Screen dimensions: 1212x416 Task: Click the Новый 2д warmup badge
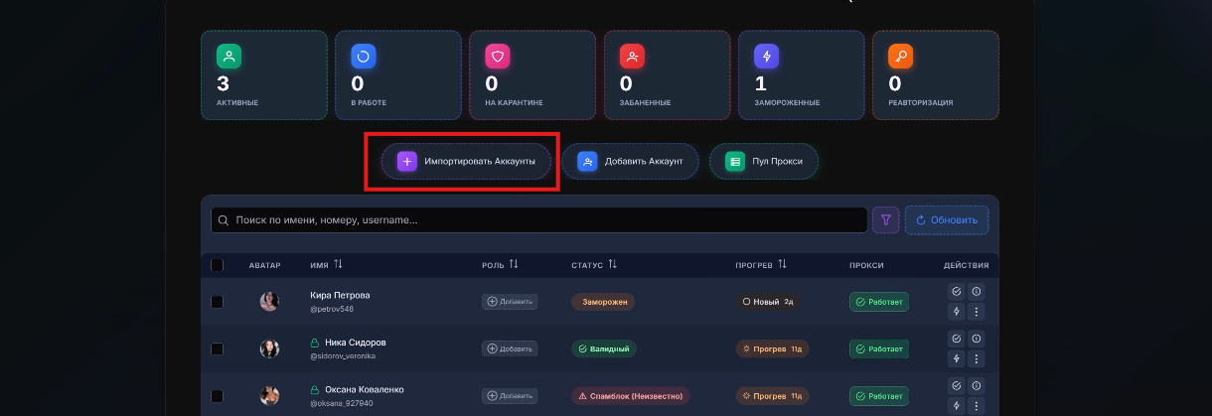pyautogui.click(x=767, y=302)
